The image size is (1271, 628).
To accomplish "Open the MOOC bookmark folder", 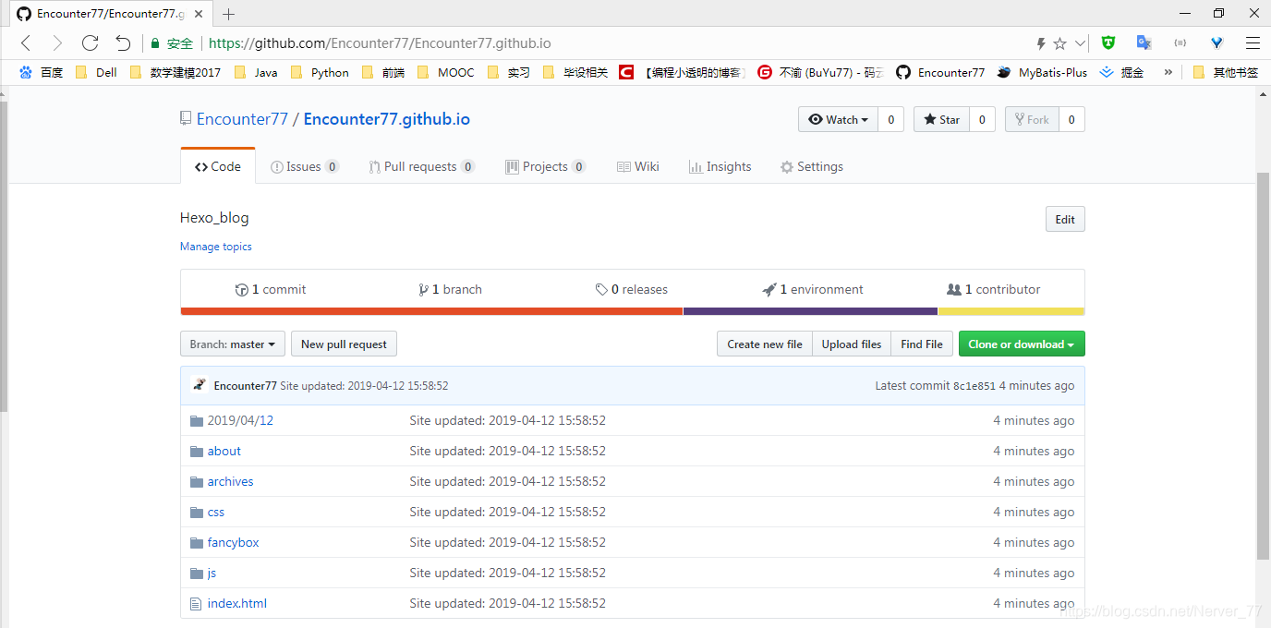I will 446,72.
